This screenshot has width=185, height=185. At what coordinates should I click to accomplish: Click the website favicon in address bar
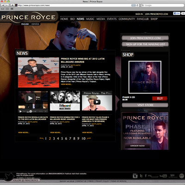click(x=16, y=5)
